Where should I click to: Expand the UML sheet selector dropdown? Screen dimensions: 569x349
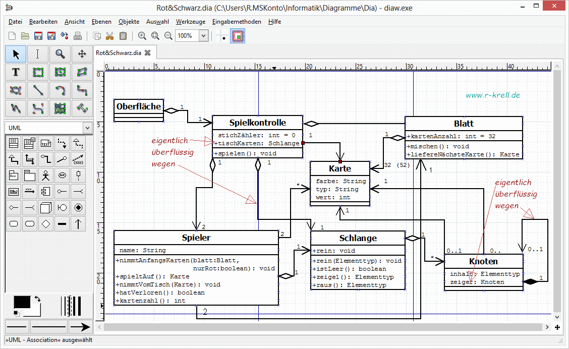87,128
